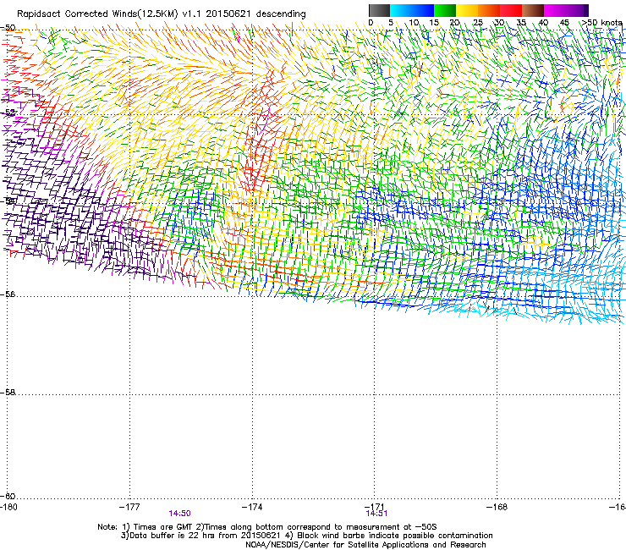Click the magenta 40-45 knots color segment
Screen dimensions: 626x550
(555, 10)
